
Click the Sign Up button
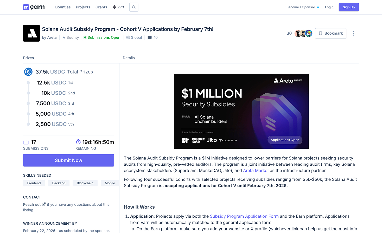349,7
